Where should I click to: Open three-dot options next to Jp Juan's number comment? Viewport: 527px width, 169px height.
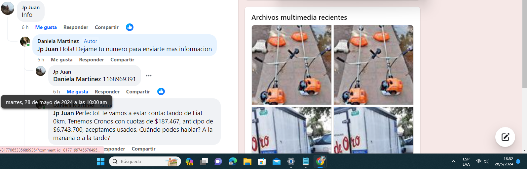[149, 76]
